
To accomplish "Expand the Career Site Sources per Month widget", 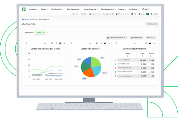I will point(26,43).
